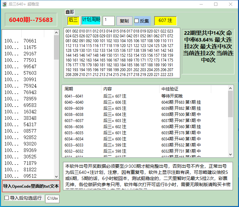Screen dimensions: 239x207
Task: Click the plan table scrollbar down arrow
Action: point(231,155)
